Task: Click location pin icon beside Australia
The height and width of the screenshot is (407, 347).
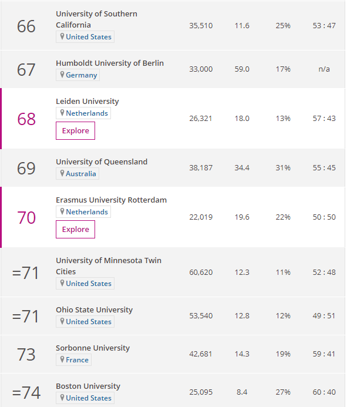Action: click(x=62, y=173)
